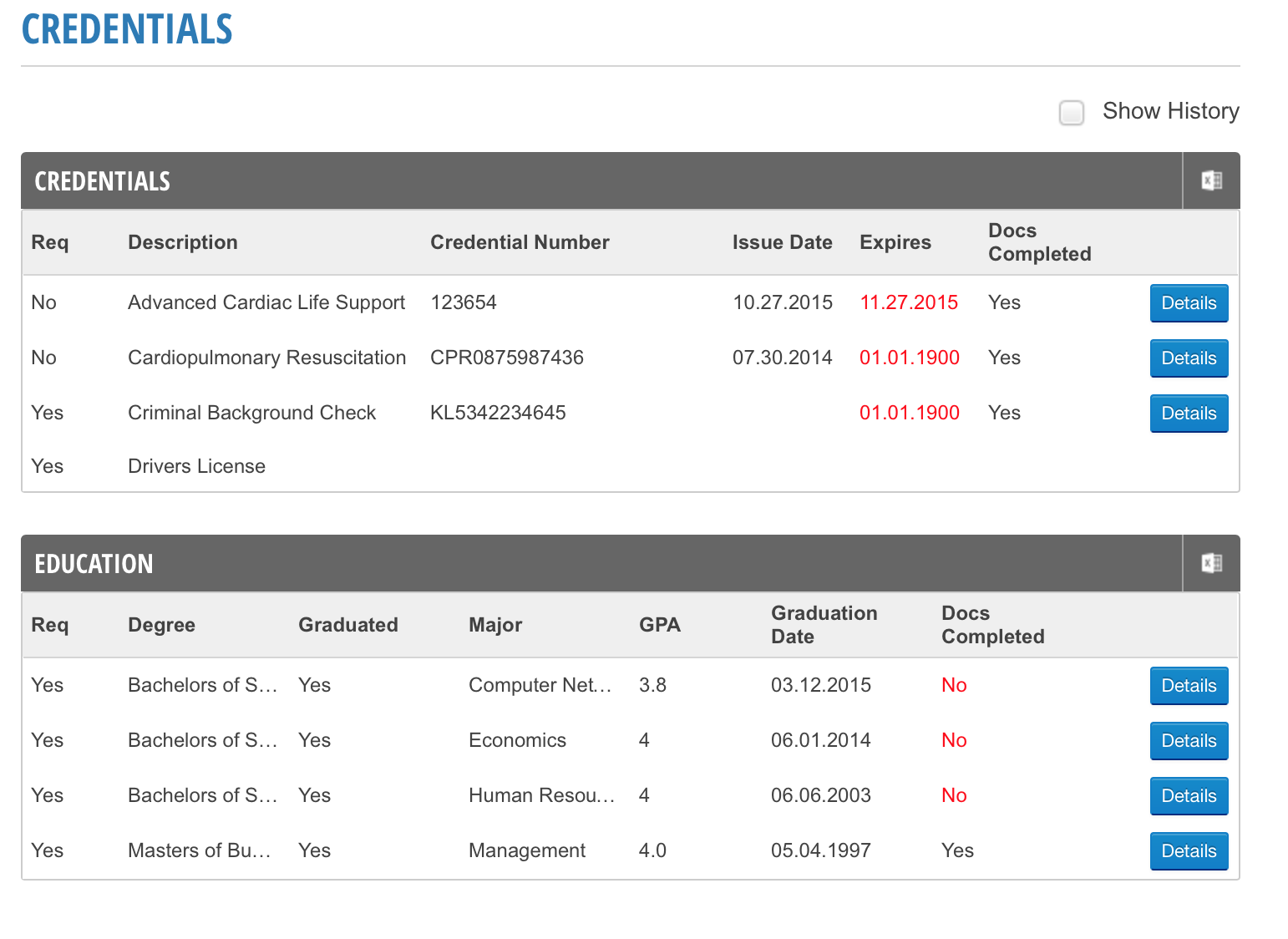
Task: Show details for the Management masters degree
Action: click(x=1189, y=851)
